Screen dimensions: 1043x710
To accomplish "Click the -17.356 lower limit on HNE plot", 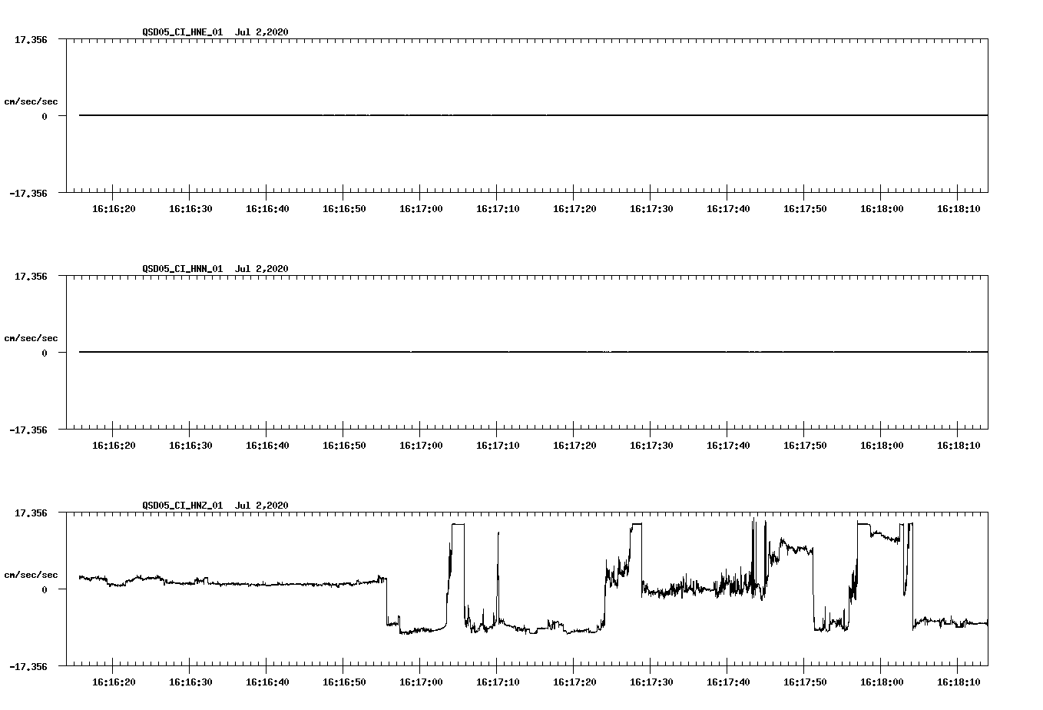I will click(28, 194).
